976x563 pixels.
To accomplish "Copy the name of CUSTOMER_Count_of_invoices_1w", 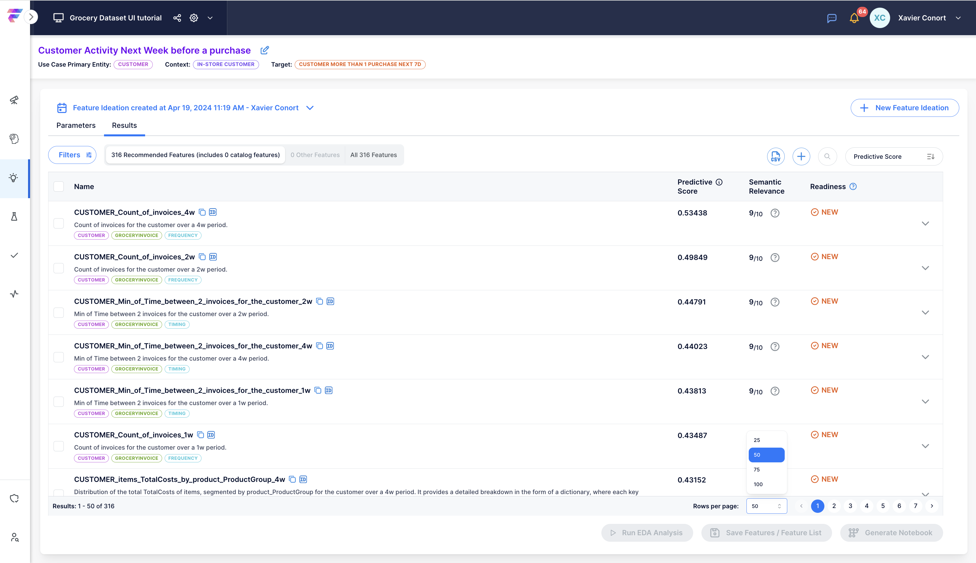I will 200,435.
